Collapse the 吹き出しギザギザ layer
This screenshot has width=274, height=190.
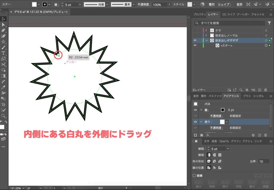(x=206, y=40)
